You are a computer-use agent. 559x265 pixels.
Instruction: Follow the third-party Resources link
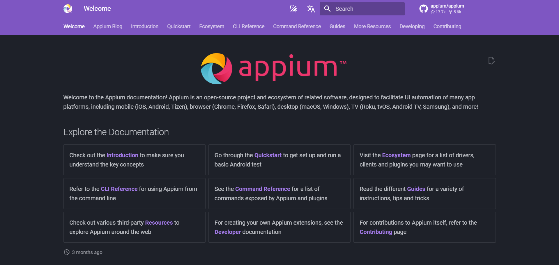pos(159,223)
